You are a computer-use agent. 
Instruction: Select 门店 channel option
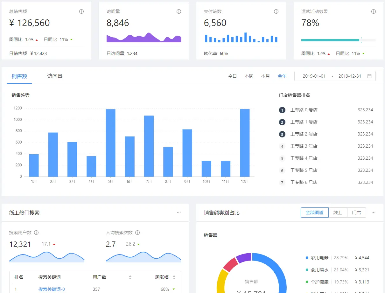click(x=357, y=213)
